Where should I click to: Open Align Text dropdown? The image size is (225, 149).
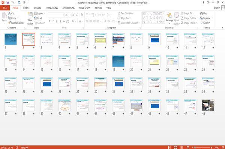click(x=124, y=18)
